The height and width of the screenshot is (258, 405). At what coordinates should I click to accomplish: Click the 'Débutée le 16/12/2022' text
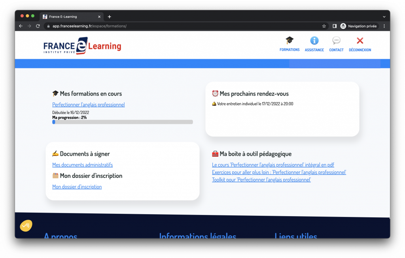pyautogui.click(x=70, y=112)
